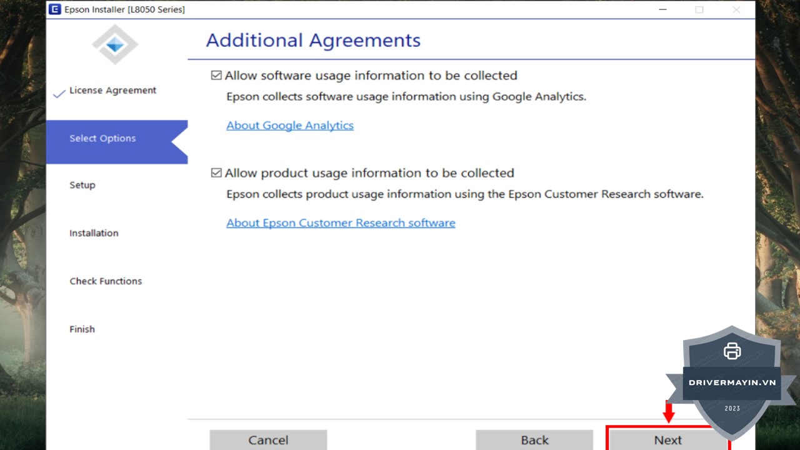The image size is (800, 450).
Task: Click the Epson "E" title bar icon
Action: [55, 9]
